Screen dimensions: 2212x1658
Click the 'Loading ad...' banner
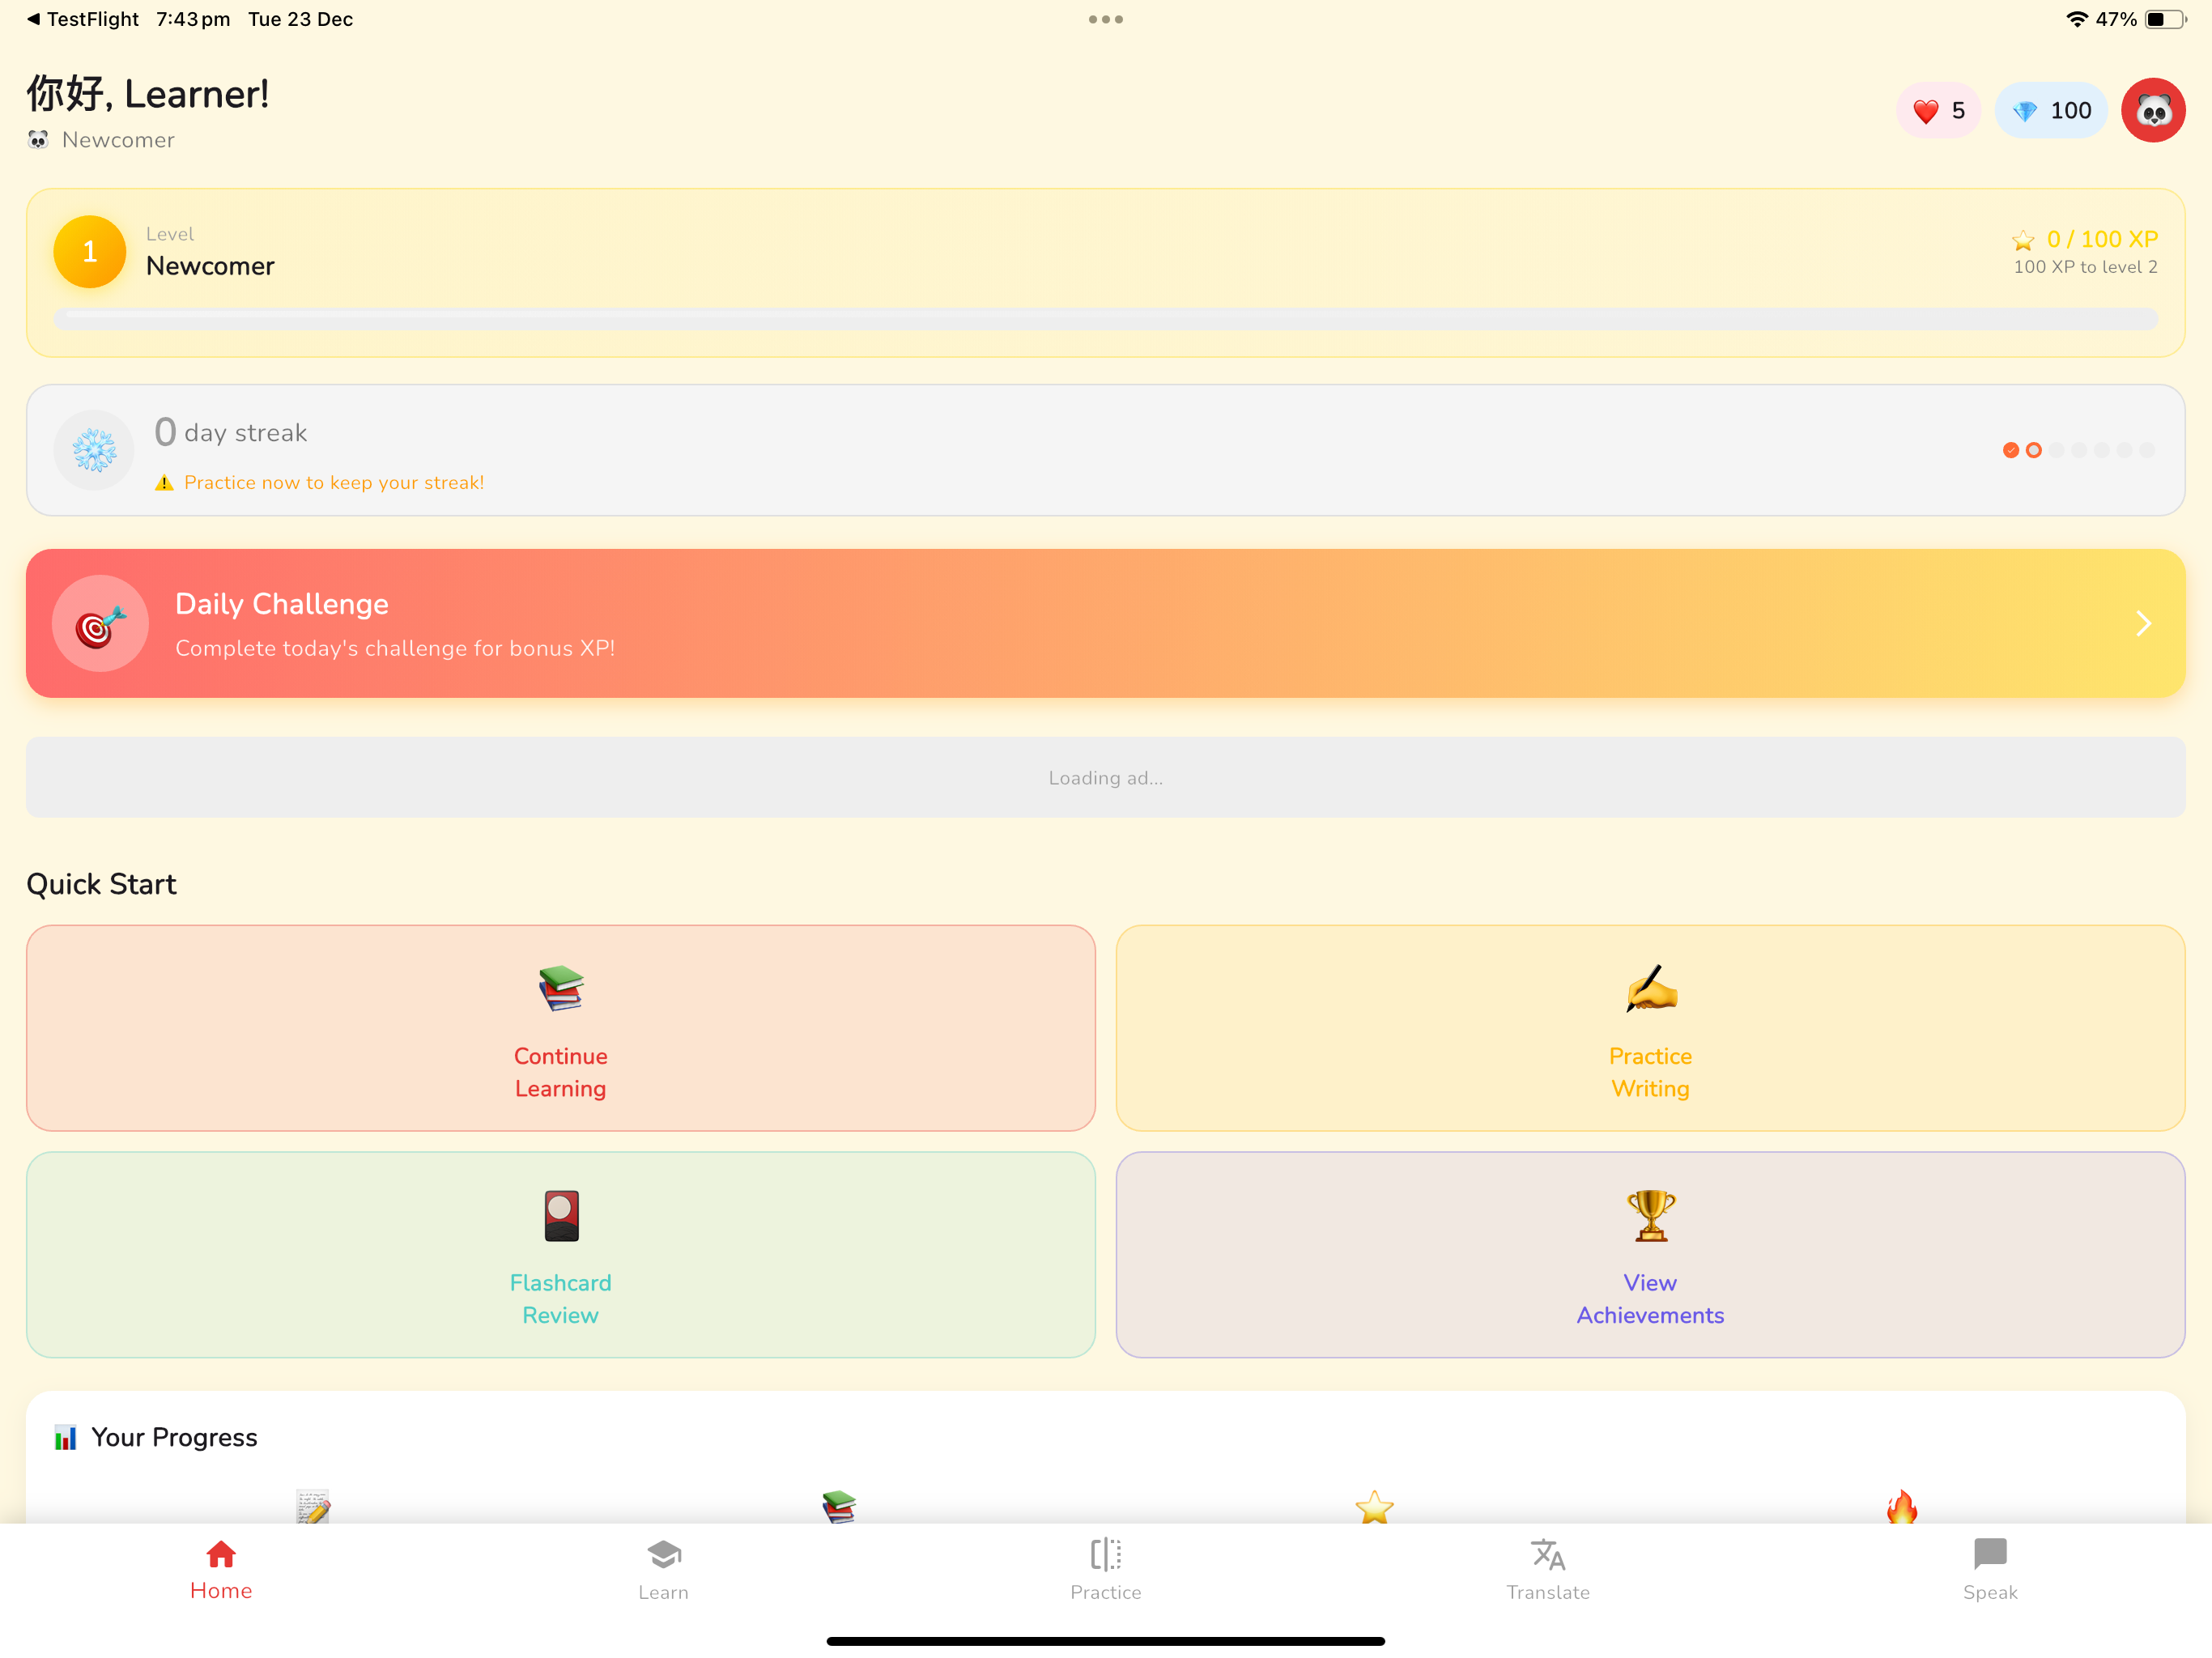pyautogui.click(x=1105, y=777)
